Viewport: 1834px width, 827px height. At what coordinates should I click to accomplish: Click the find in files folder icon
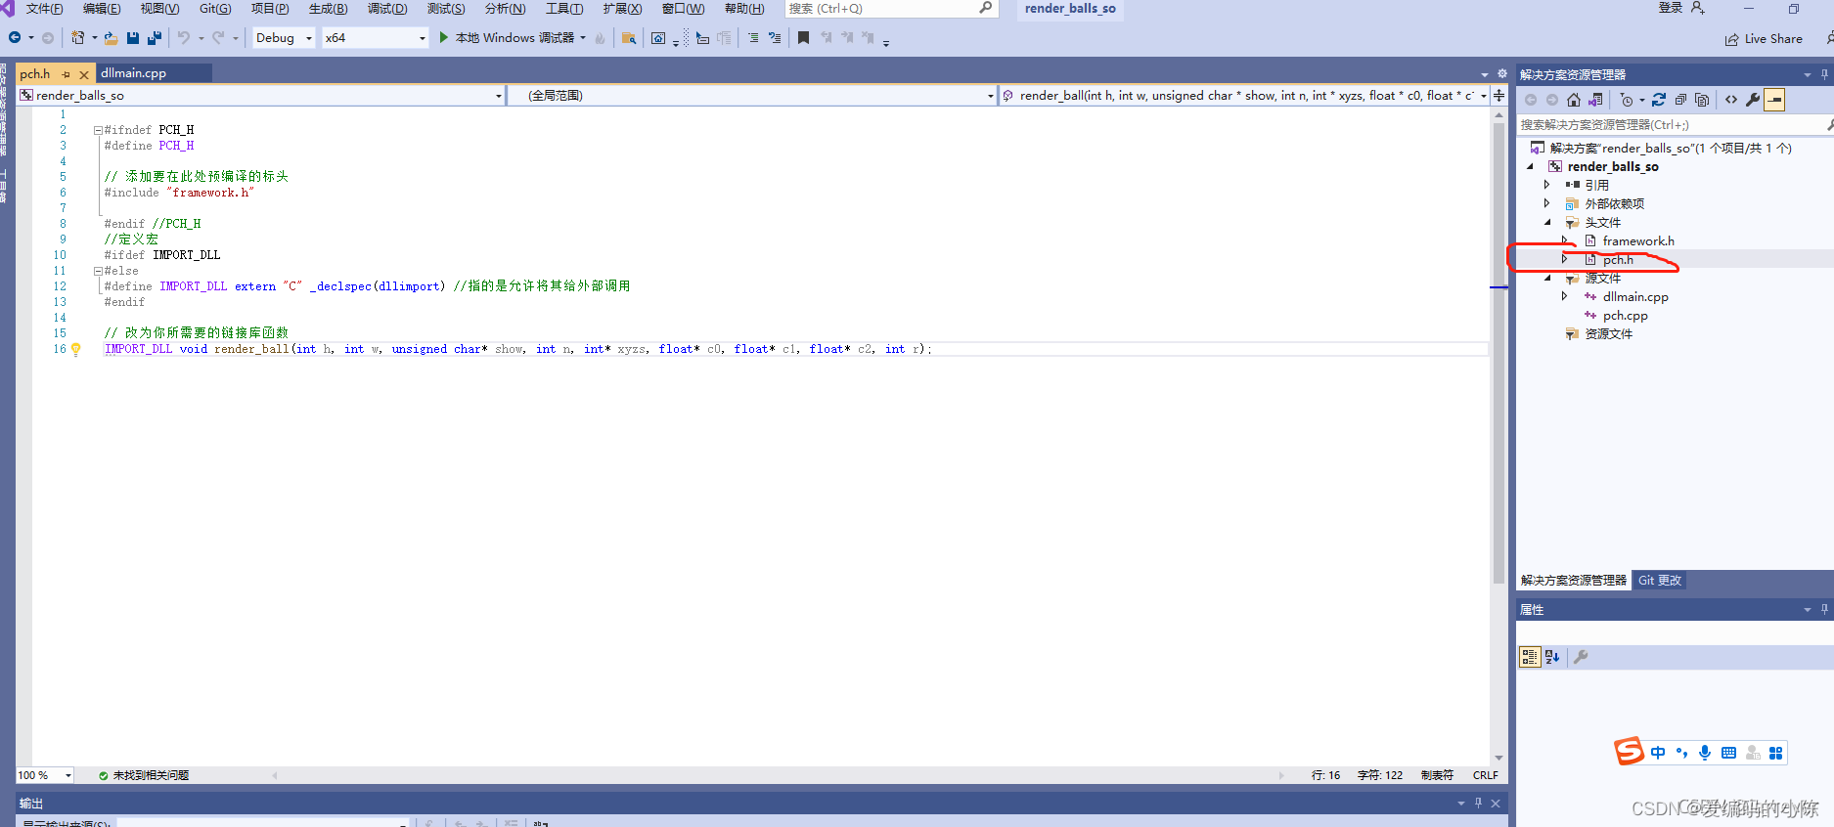629,38
